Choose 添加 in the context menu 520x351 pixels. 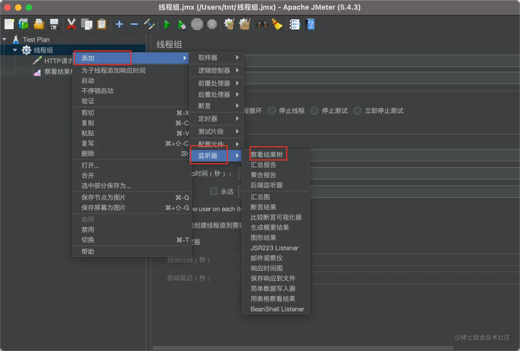coord(131,58)
